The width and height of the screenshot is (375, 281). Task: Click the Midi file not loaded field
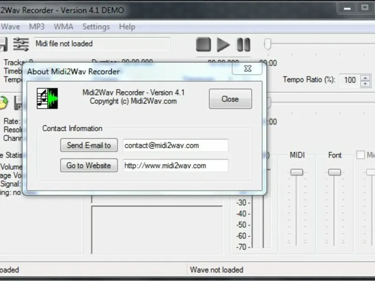[x=102, y=44]
